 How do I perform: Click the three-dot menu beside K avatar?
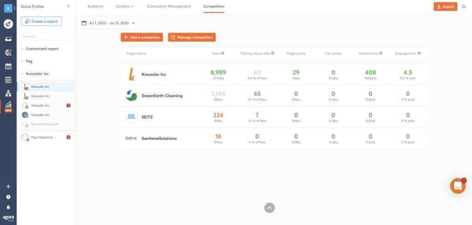[x=14, y=8]
